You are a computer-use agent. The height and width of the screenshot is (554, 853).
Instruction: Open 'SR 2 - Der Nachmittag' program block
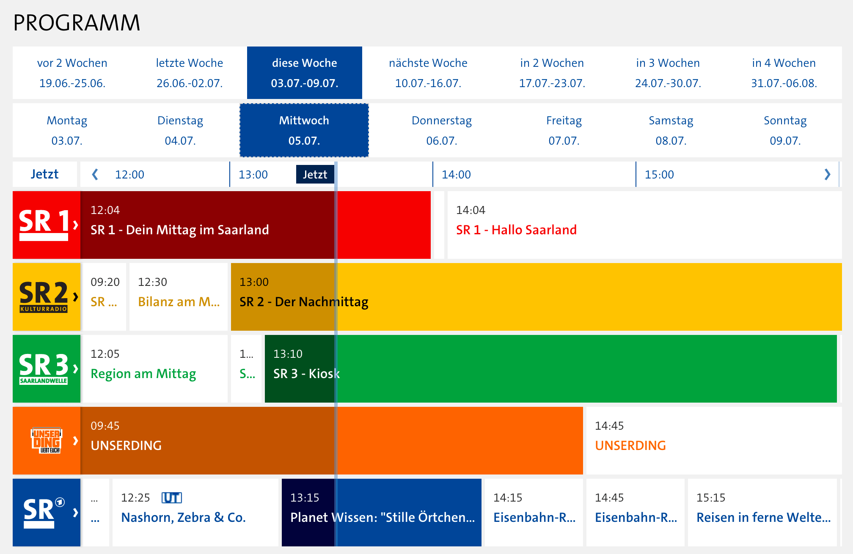pyautogui.click(x=304, y=302)
